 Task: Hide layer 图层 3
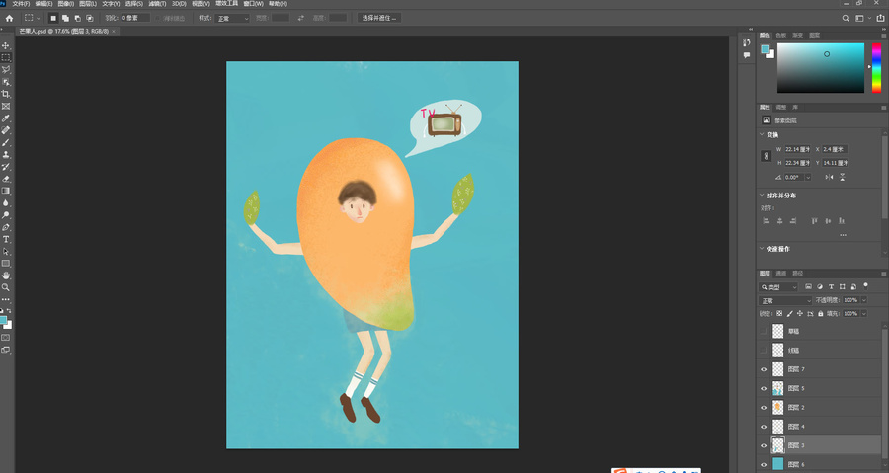pyautogui.click(x=764, y=445)
